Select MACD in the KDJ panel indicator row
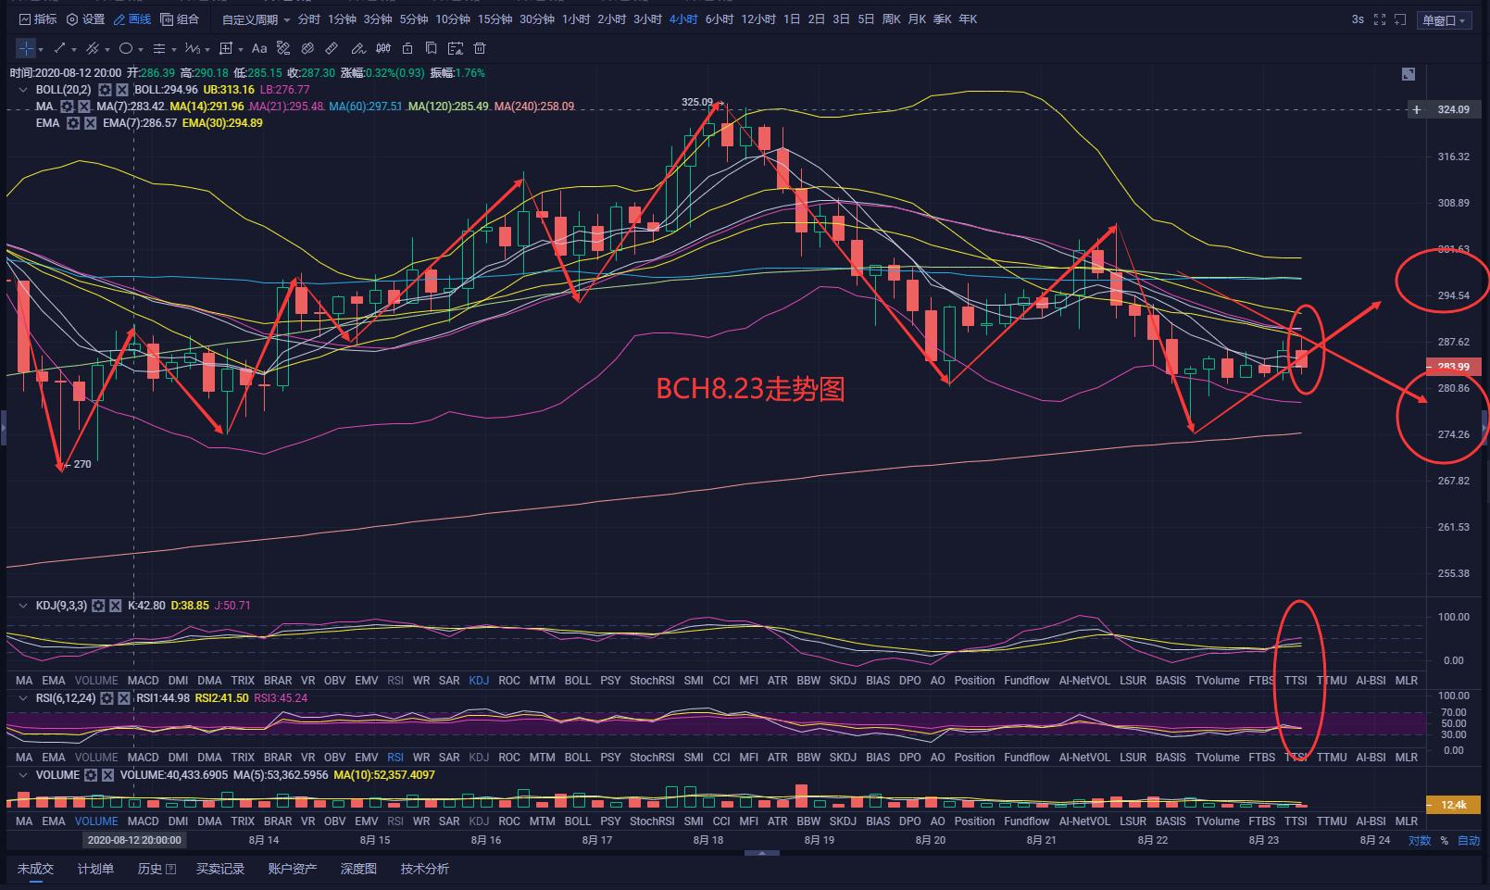The width and height of the screenshot is (1490, 890). tap(144, 681)
